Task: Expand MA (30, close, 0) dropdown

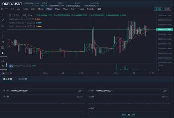Action: click(25, 27)
